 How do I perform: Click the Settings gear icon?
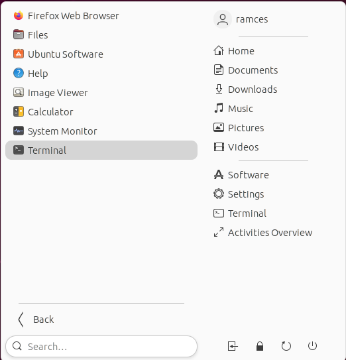point(219,194)
